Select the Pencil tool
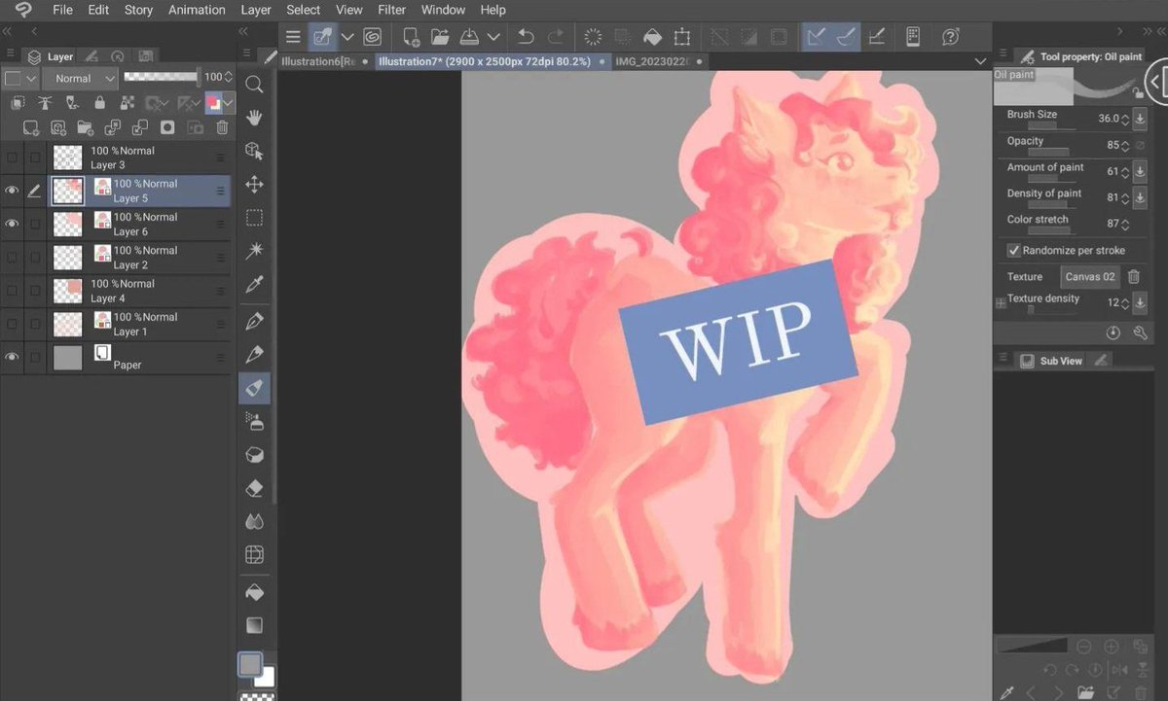Screen dimensions: 1168x701 pos(254,354)
